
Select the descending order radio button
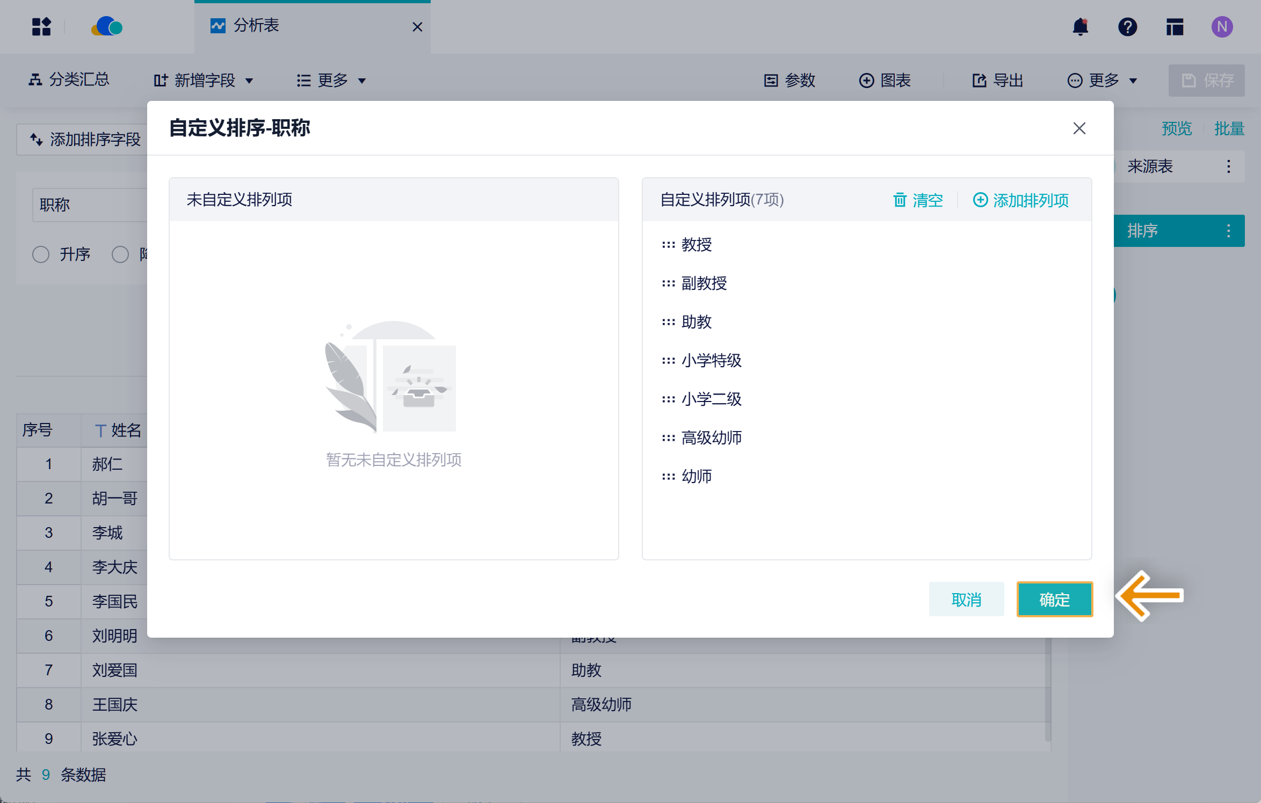[x=120, y=254]
